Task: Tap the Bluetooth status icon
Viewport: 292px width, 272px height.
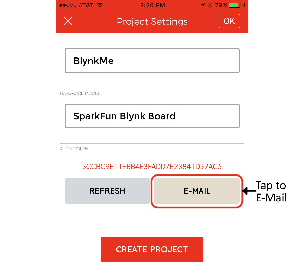Action: click(210, 5)
